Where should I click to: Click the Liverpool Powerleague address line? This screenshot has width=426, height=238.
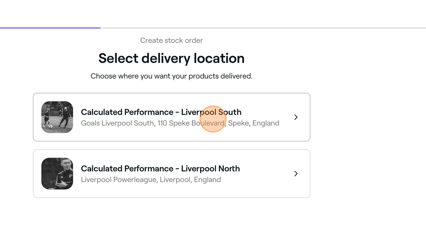(151, 179)
